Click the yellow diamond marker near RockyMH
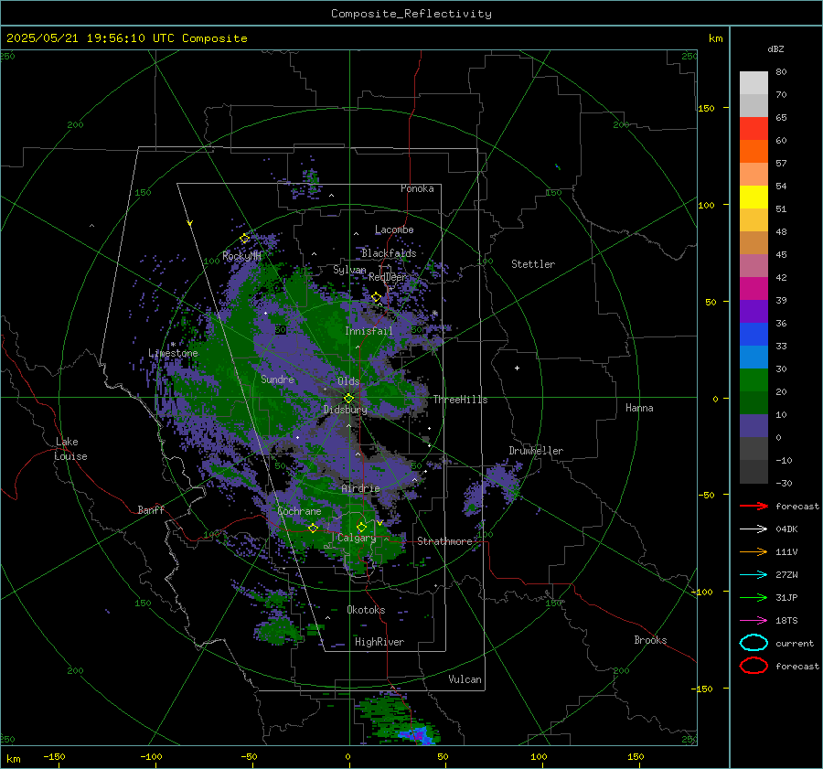The width and height of the screenshot is (823, 769). click(244, 239)
